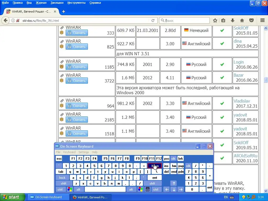Image resolution: width=268 pixels, height=201 pixels.
Task: Click the esc key on keyboard
Action: click(59, 159)
